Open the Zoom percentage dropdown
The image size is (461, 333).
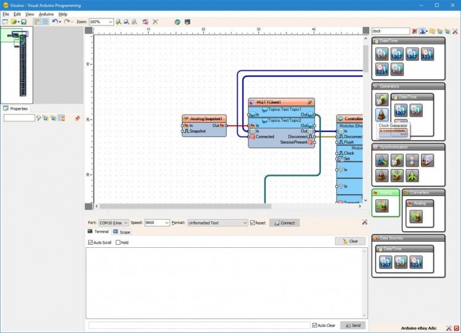coord(110,22)
